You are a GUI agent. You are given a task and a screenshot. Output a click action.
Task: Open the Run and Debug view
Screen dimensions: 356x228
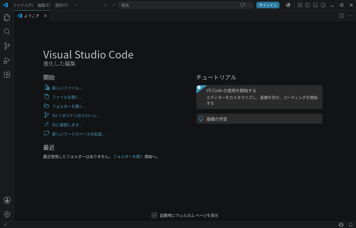click(7, 61)
